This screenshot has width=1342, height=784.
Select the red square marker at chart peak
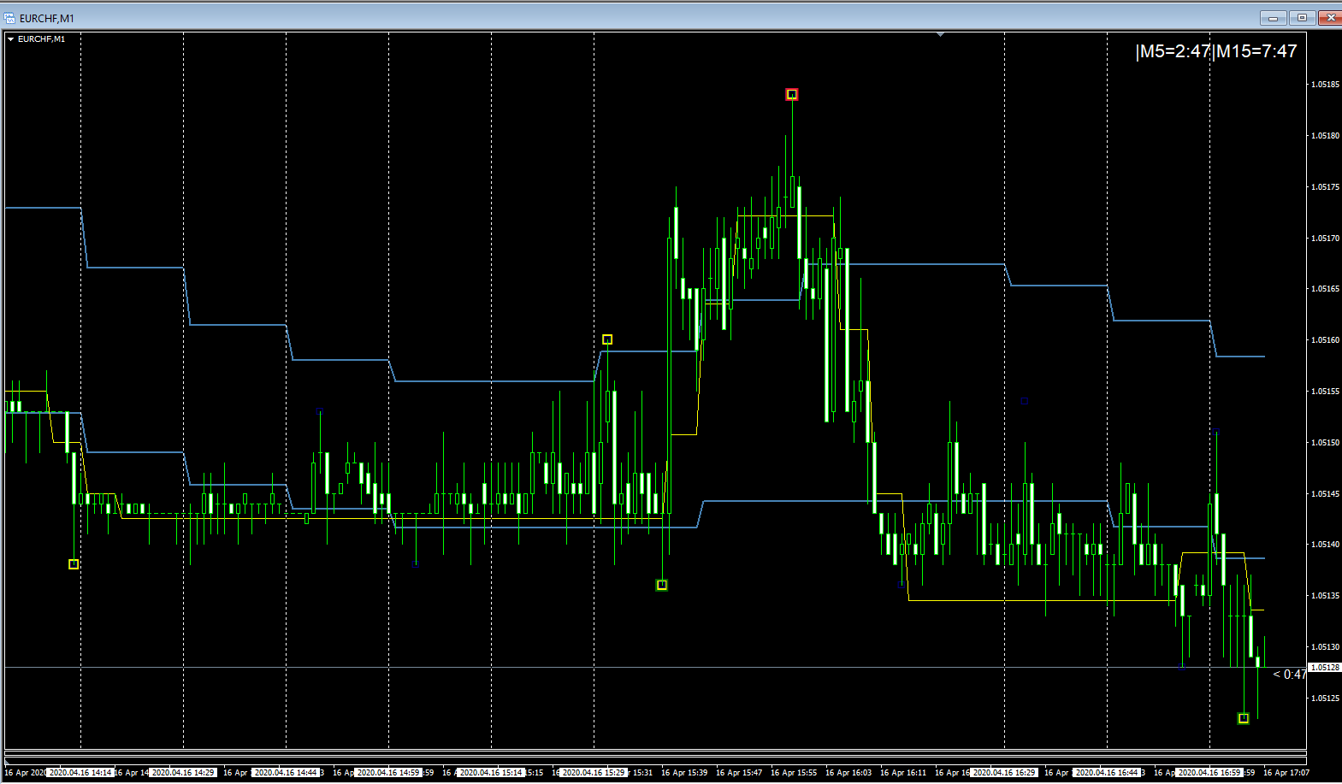click(x=792, y=94)
